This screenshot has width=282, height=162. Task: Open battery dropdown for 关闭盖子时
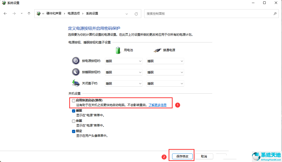coord(124,84)
